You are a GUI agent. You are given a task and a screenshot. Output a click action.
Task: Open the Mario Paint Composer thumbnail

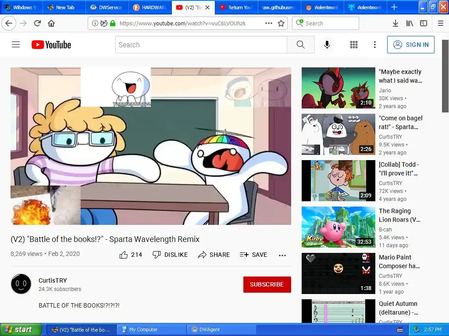339,273
